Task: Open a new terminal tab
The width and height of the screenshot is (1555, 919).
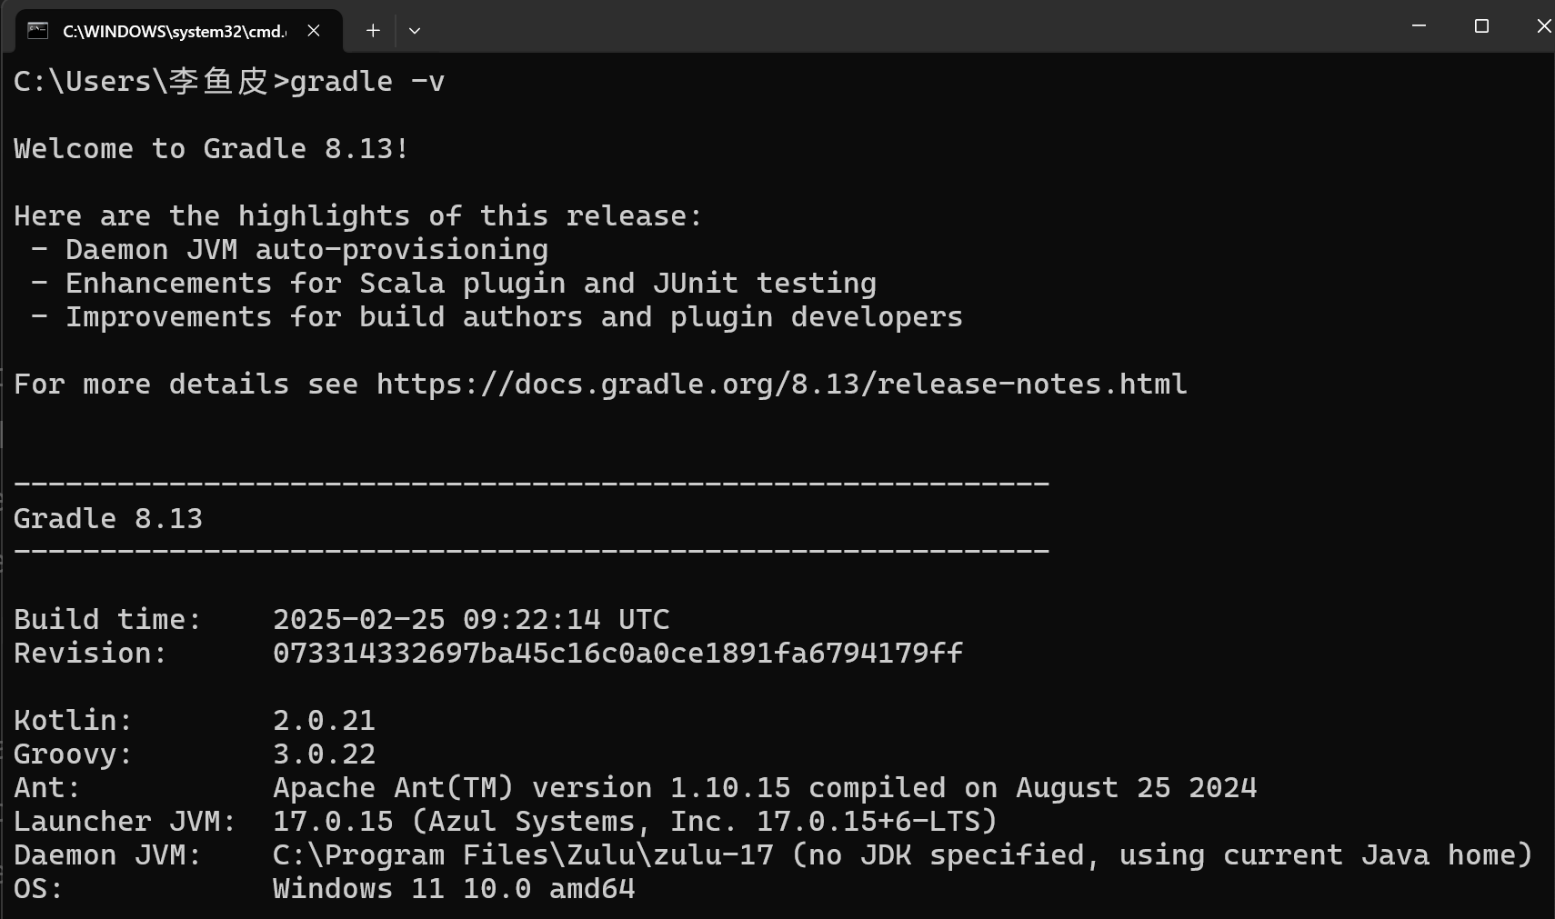Action: pos(373,31)
